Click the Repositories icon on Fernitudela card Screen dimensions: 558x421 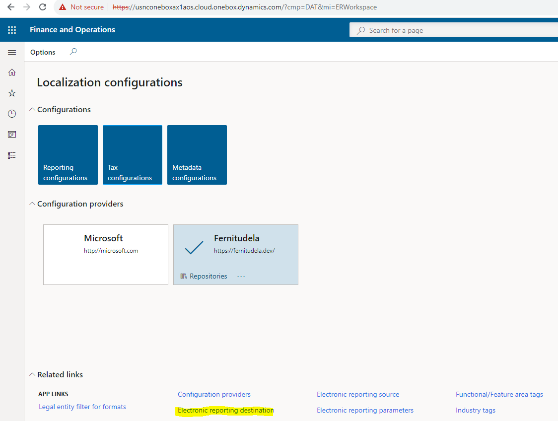coord(183,276)
